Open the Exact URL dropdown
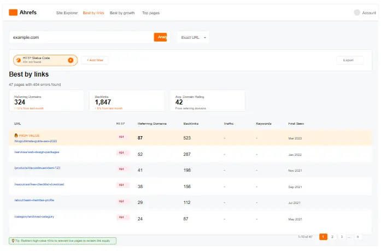The height and width of the screenshot is (251, 381). 193,37
